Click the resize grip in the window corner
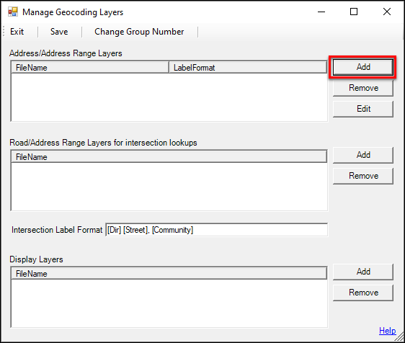 pyautogui.click(x=400, y=337)
